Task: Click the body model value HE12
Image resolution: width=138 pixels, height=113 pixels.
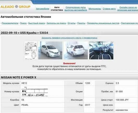Action: [24, 83]
